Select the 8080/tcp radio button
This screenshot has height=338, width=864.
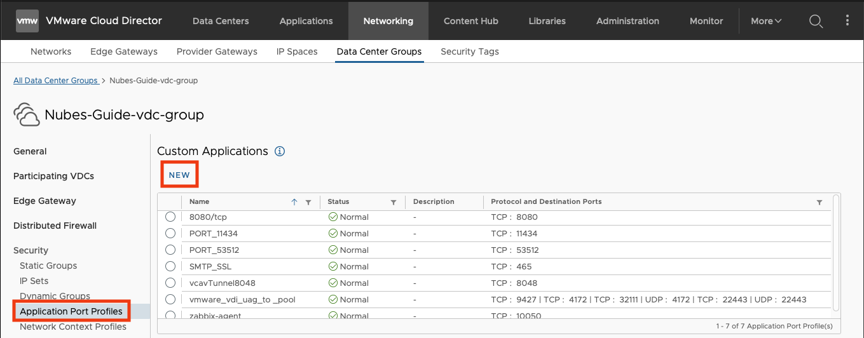(170, 217)
